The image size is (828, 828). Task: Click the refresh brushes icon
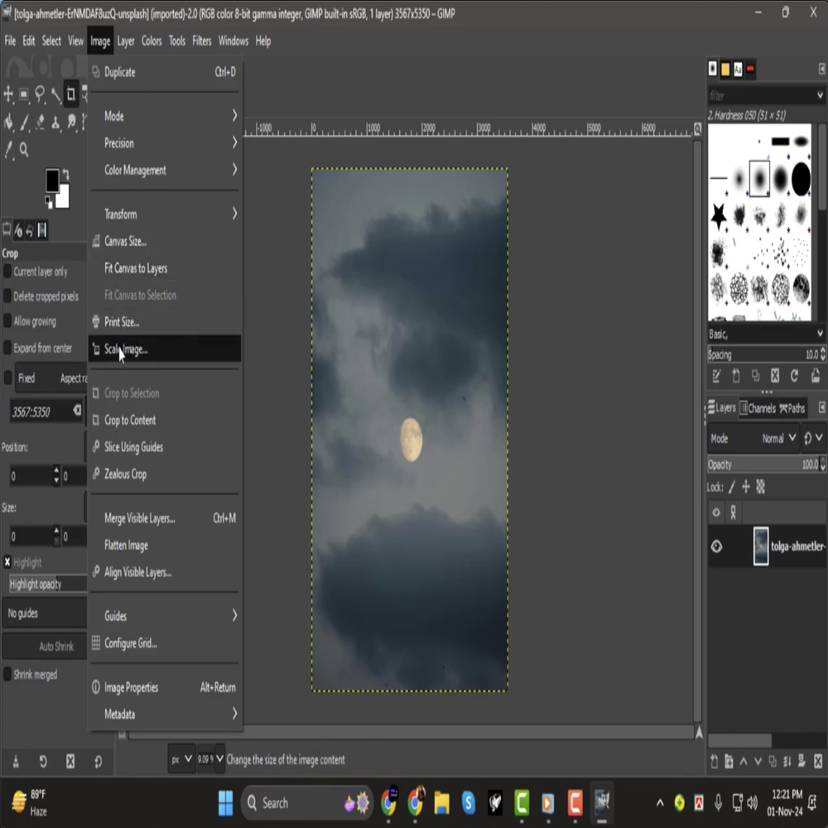point(794,376)
